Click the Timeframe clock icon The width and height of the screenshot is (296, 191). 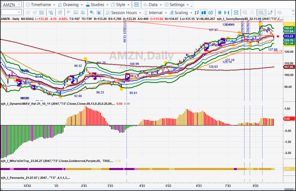(28, 4)
